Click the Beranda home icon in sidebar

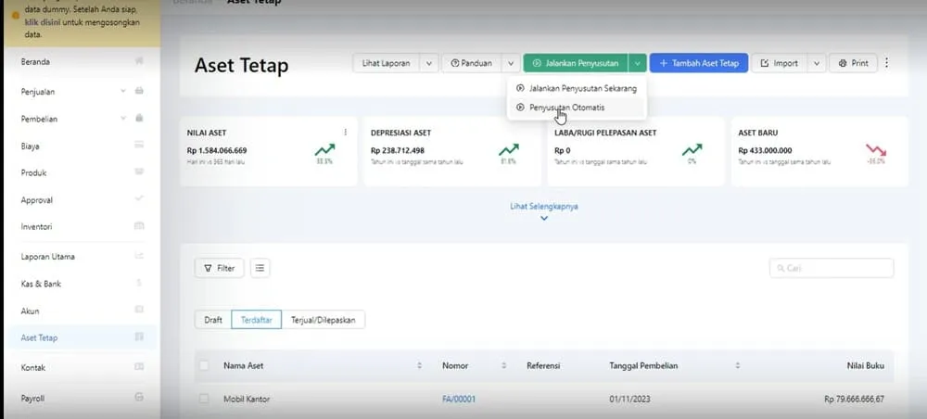139,62
